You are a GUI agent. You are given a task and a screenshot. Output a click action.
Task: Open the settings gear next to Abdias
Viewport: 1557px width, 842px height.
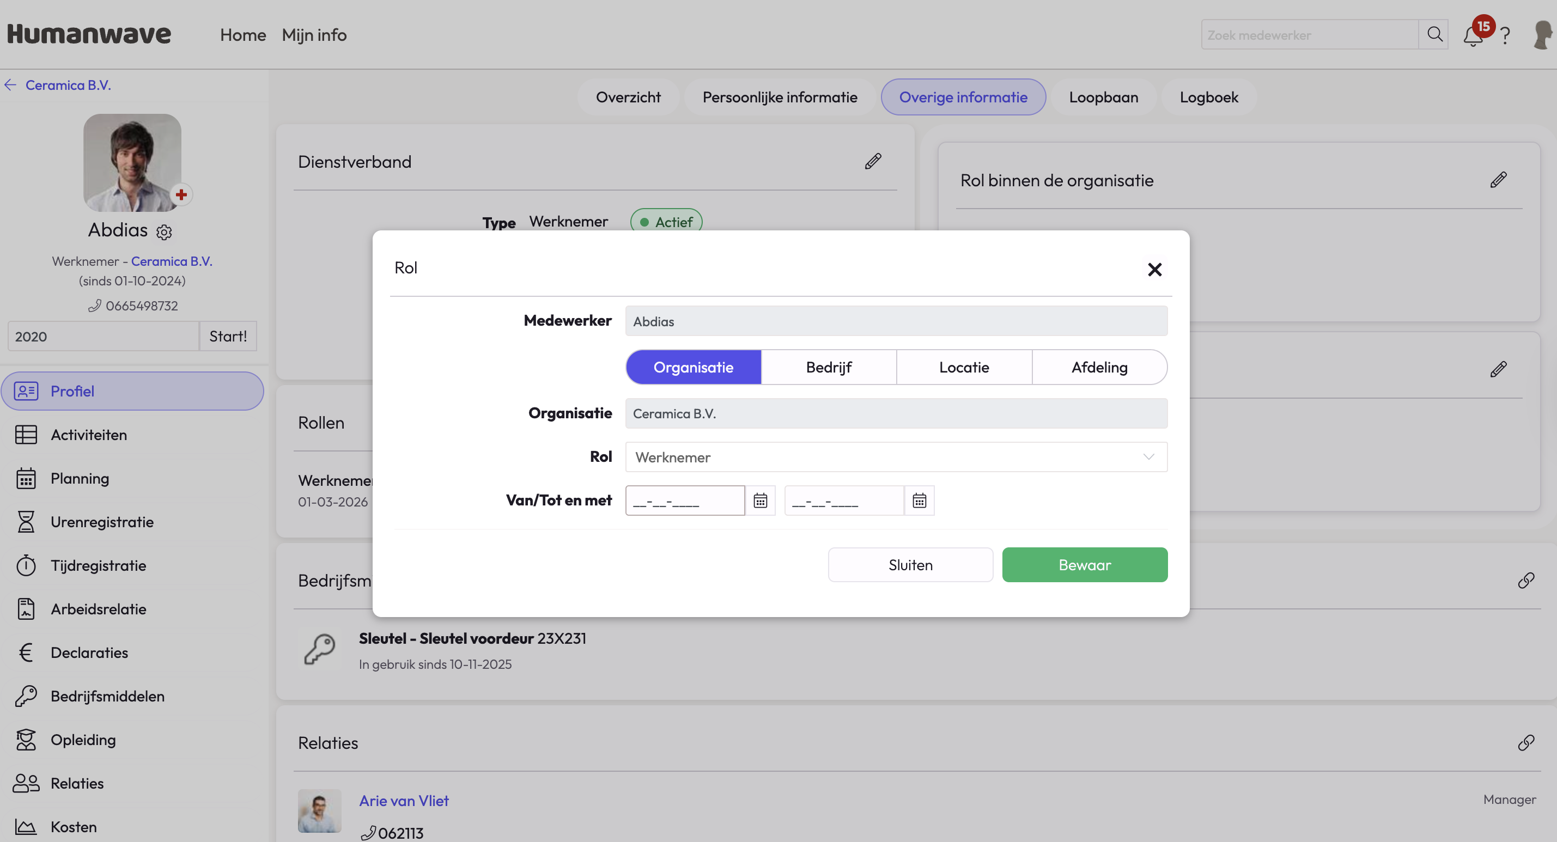(x=165, y=232)
